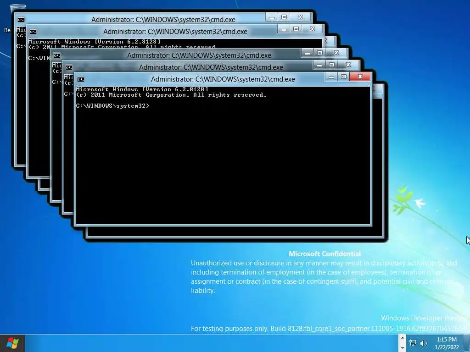Screen dimensions: 470x352
Task: Maximize the cmd window with second-highest title bar
Action: 296,29
